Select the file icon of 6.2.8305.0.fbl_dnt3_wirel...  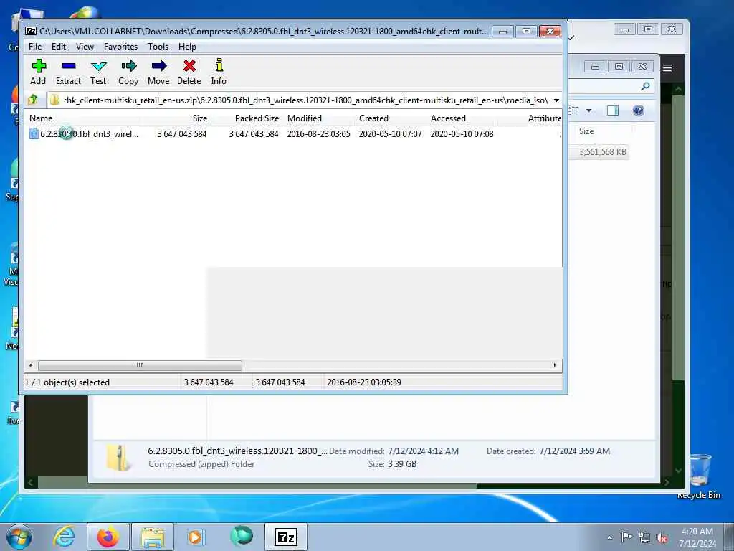[x=34, y=134]
